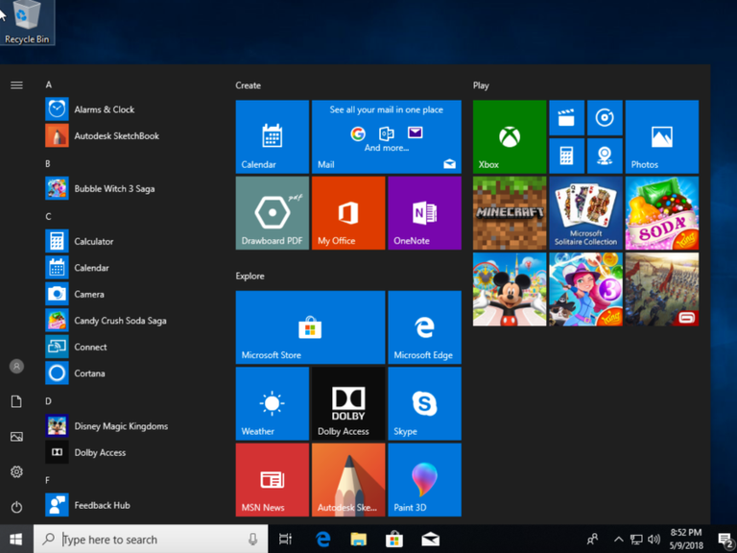Image resolution: width=737 pixels, height=553 pixels.
Task: Open the small webcam Camera tile
Action: (x=605, y=156)
